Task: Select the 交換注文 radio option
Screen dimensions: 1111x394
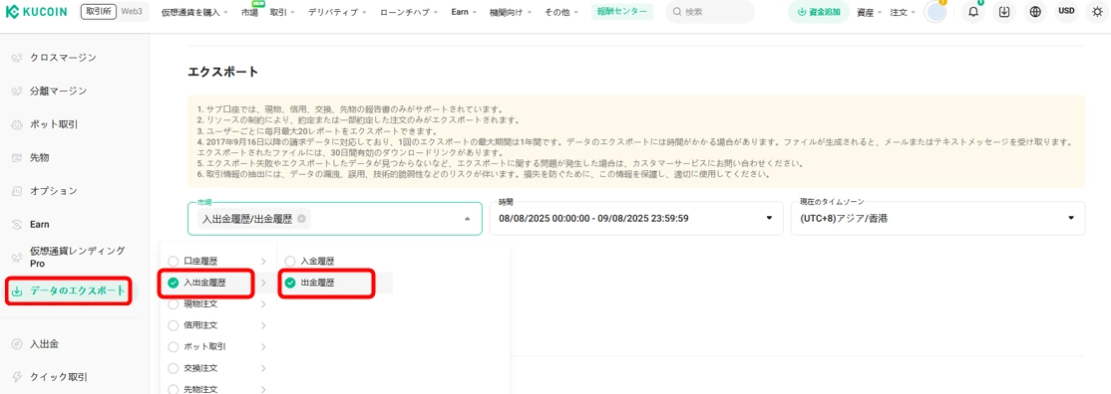Action: pyautogui.click(x=173, y=368)
